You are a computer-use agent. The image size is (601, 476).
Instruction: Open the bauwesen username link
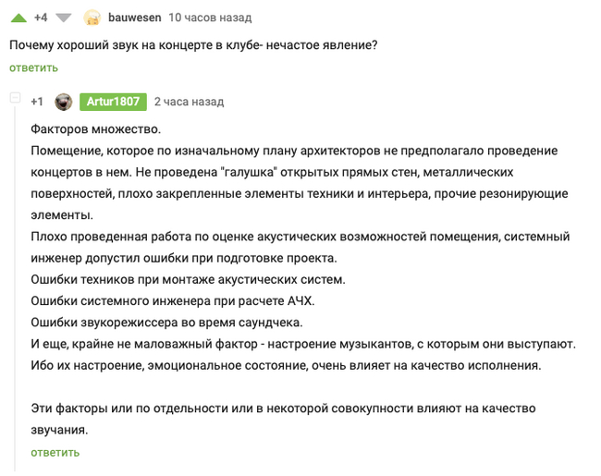coord(135,18)
